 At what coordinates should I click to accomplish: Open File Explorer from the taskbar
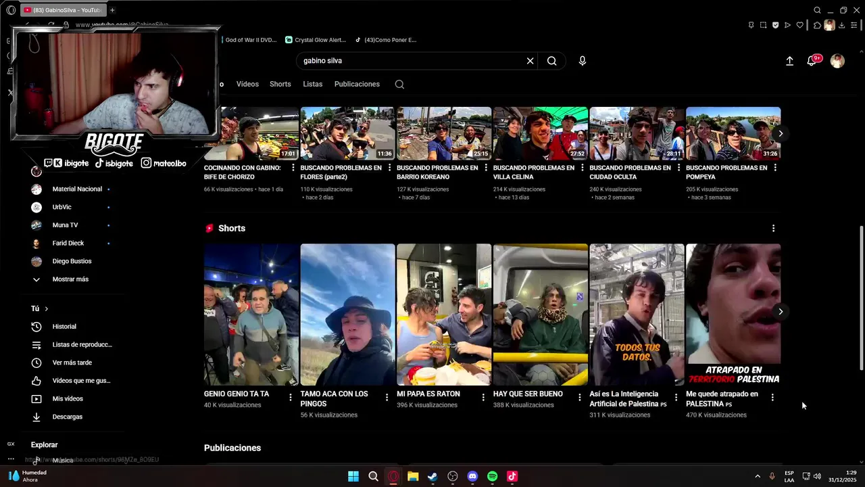click(413, 477)
